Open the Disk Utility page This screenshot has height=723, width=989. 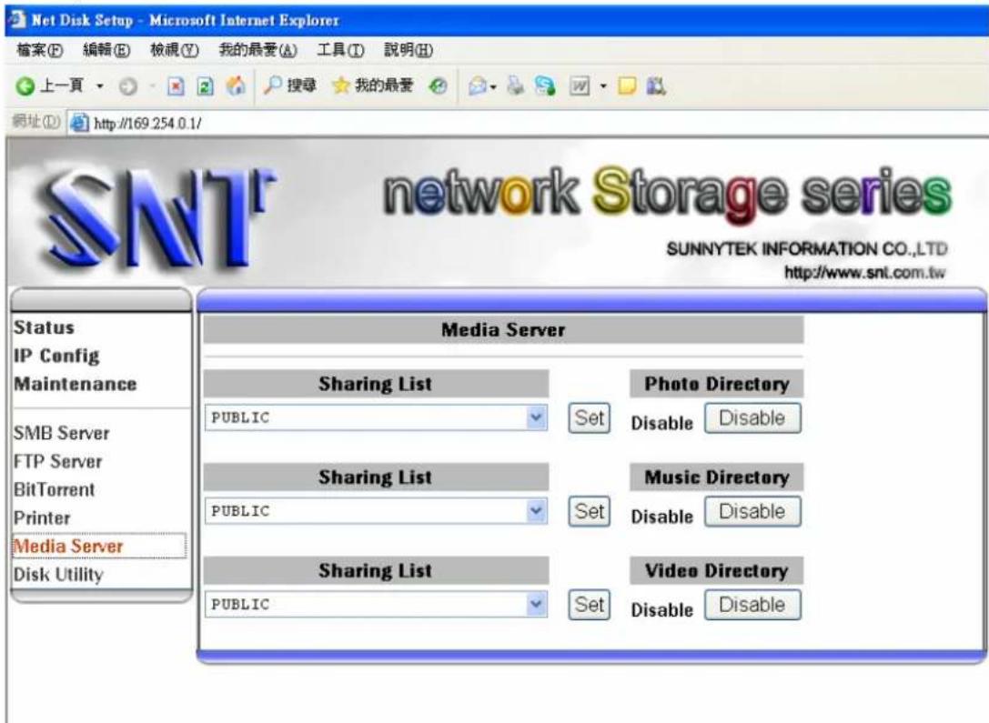[x=58, y=575]
